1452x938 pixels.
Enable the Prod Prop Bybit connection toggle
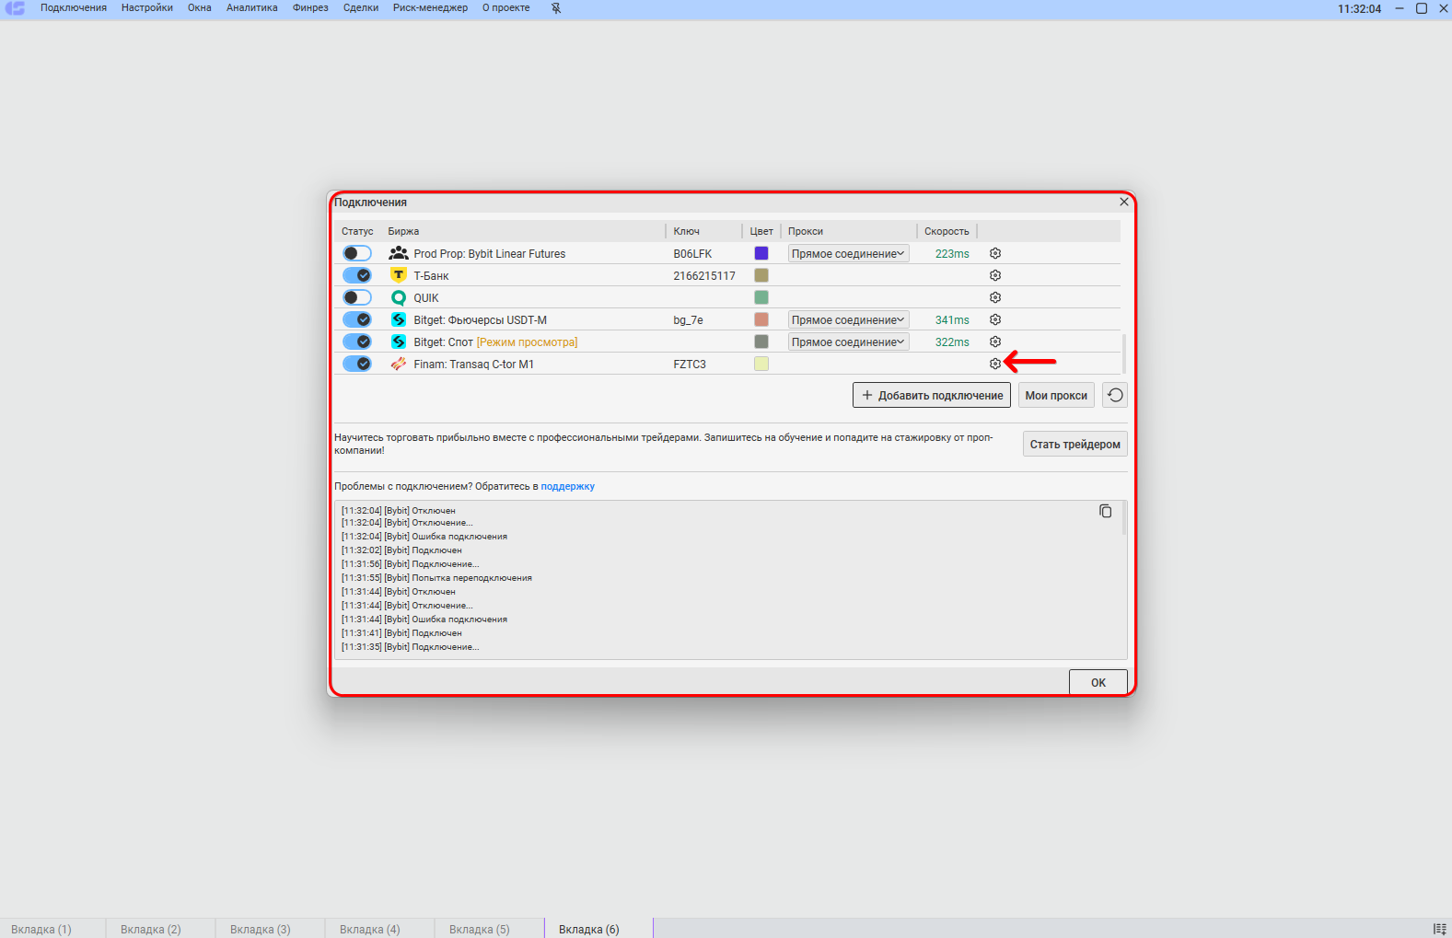[356, 253]
